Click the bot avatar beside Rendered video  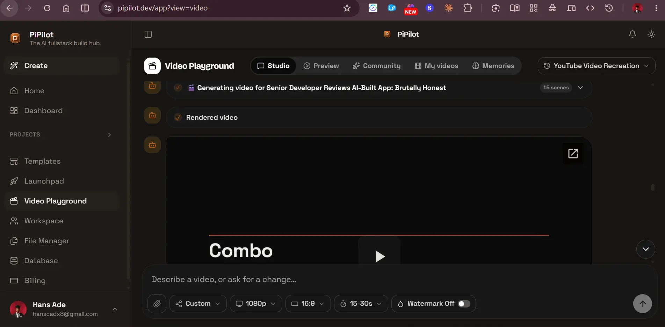click(152, 115)
